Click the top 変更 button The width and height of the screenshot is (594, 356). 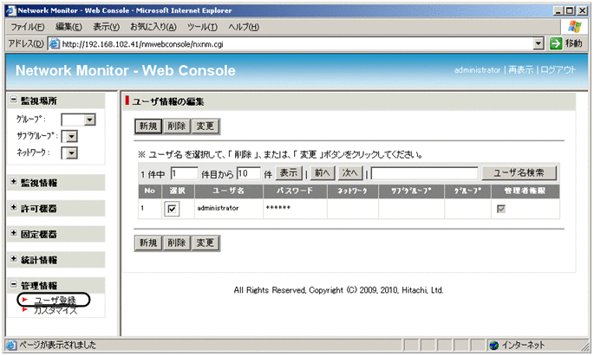[x=206, y=126]
